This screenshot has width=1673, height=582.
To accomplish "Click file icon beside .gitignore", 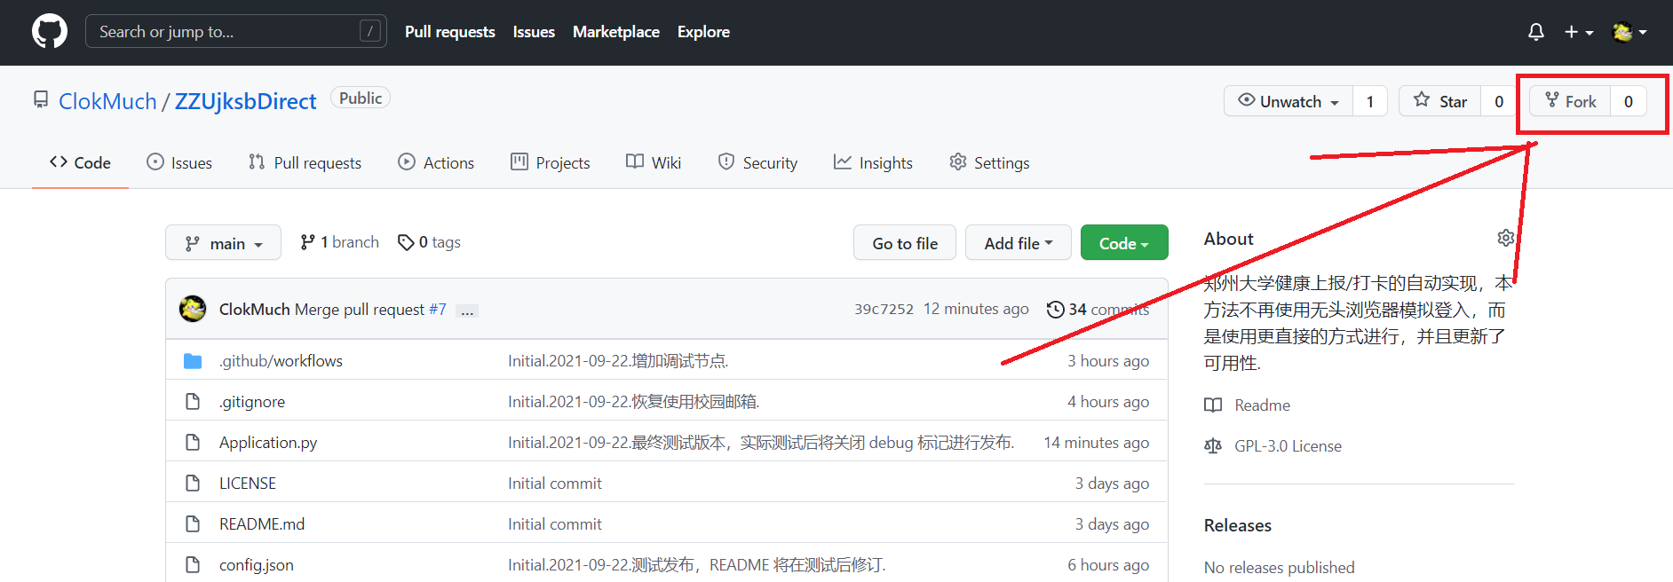I will tap(193, 401).
